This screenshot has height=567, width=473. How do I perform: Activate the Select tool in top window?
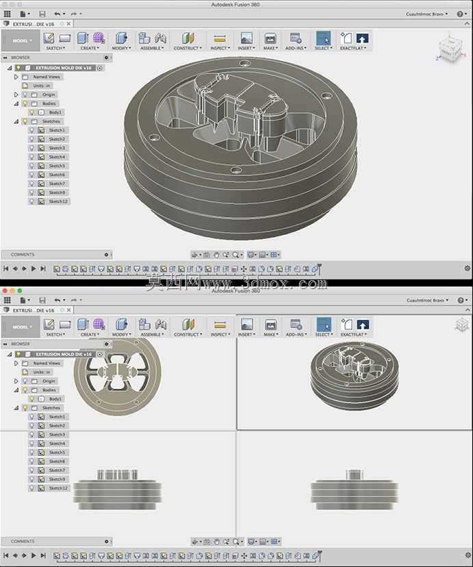[323, 38]
